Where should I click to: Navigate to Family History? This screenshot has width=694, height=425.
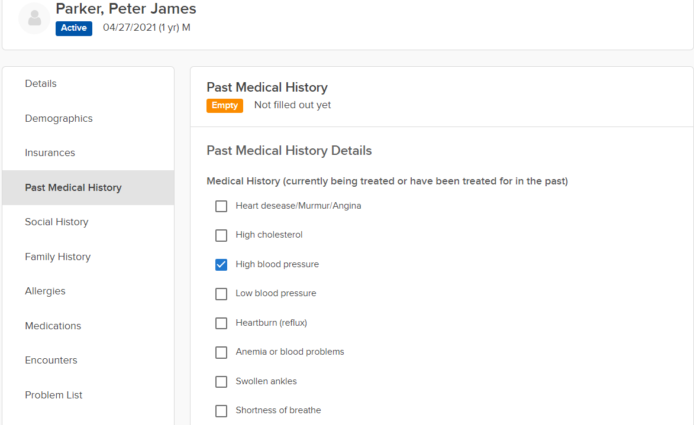57,257
